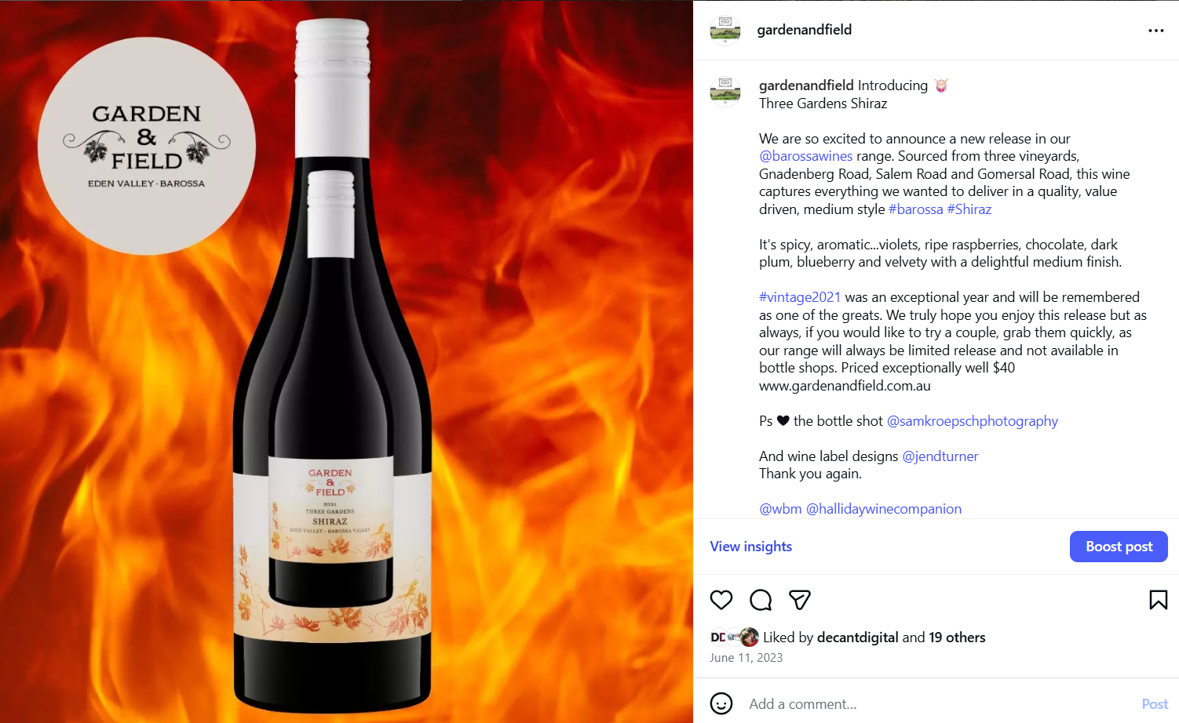Click the liker avatars next to Liked by
Viewport: 1179px width, 723px height.
[x=734, y=637]
